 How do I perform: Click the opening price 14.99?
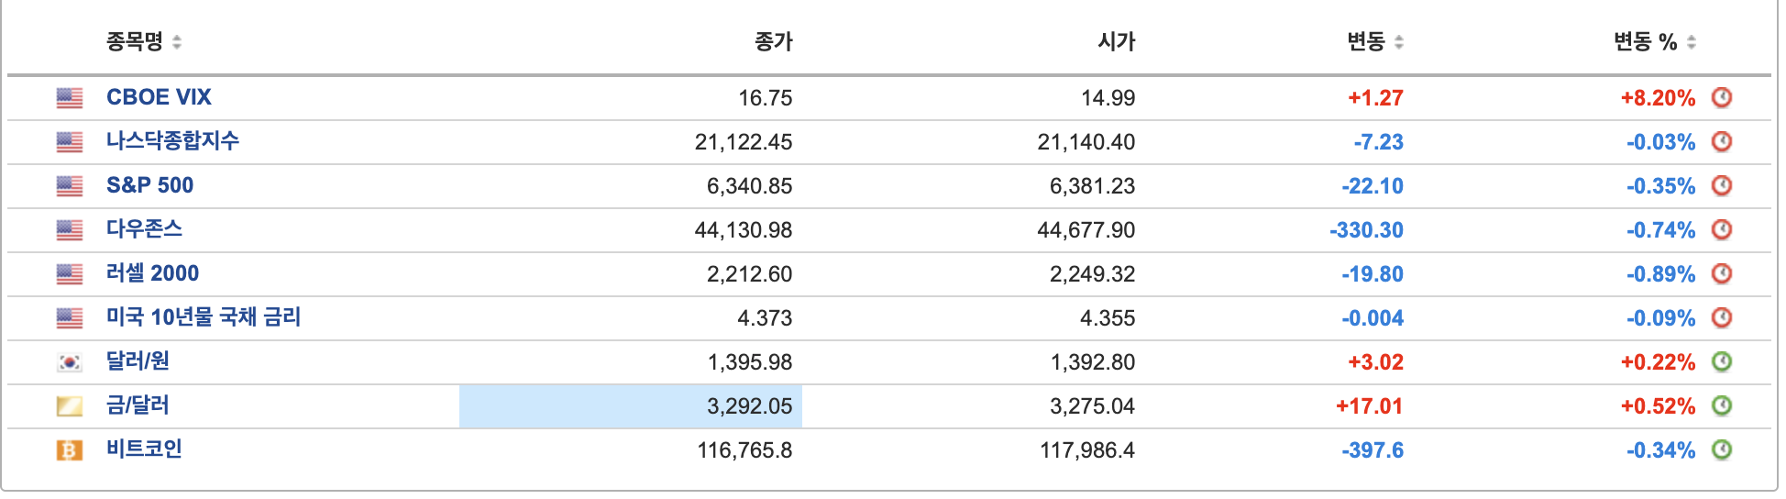tap(1108, 98)
